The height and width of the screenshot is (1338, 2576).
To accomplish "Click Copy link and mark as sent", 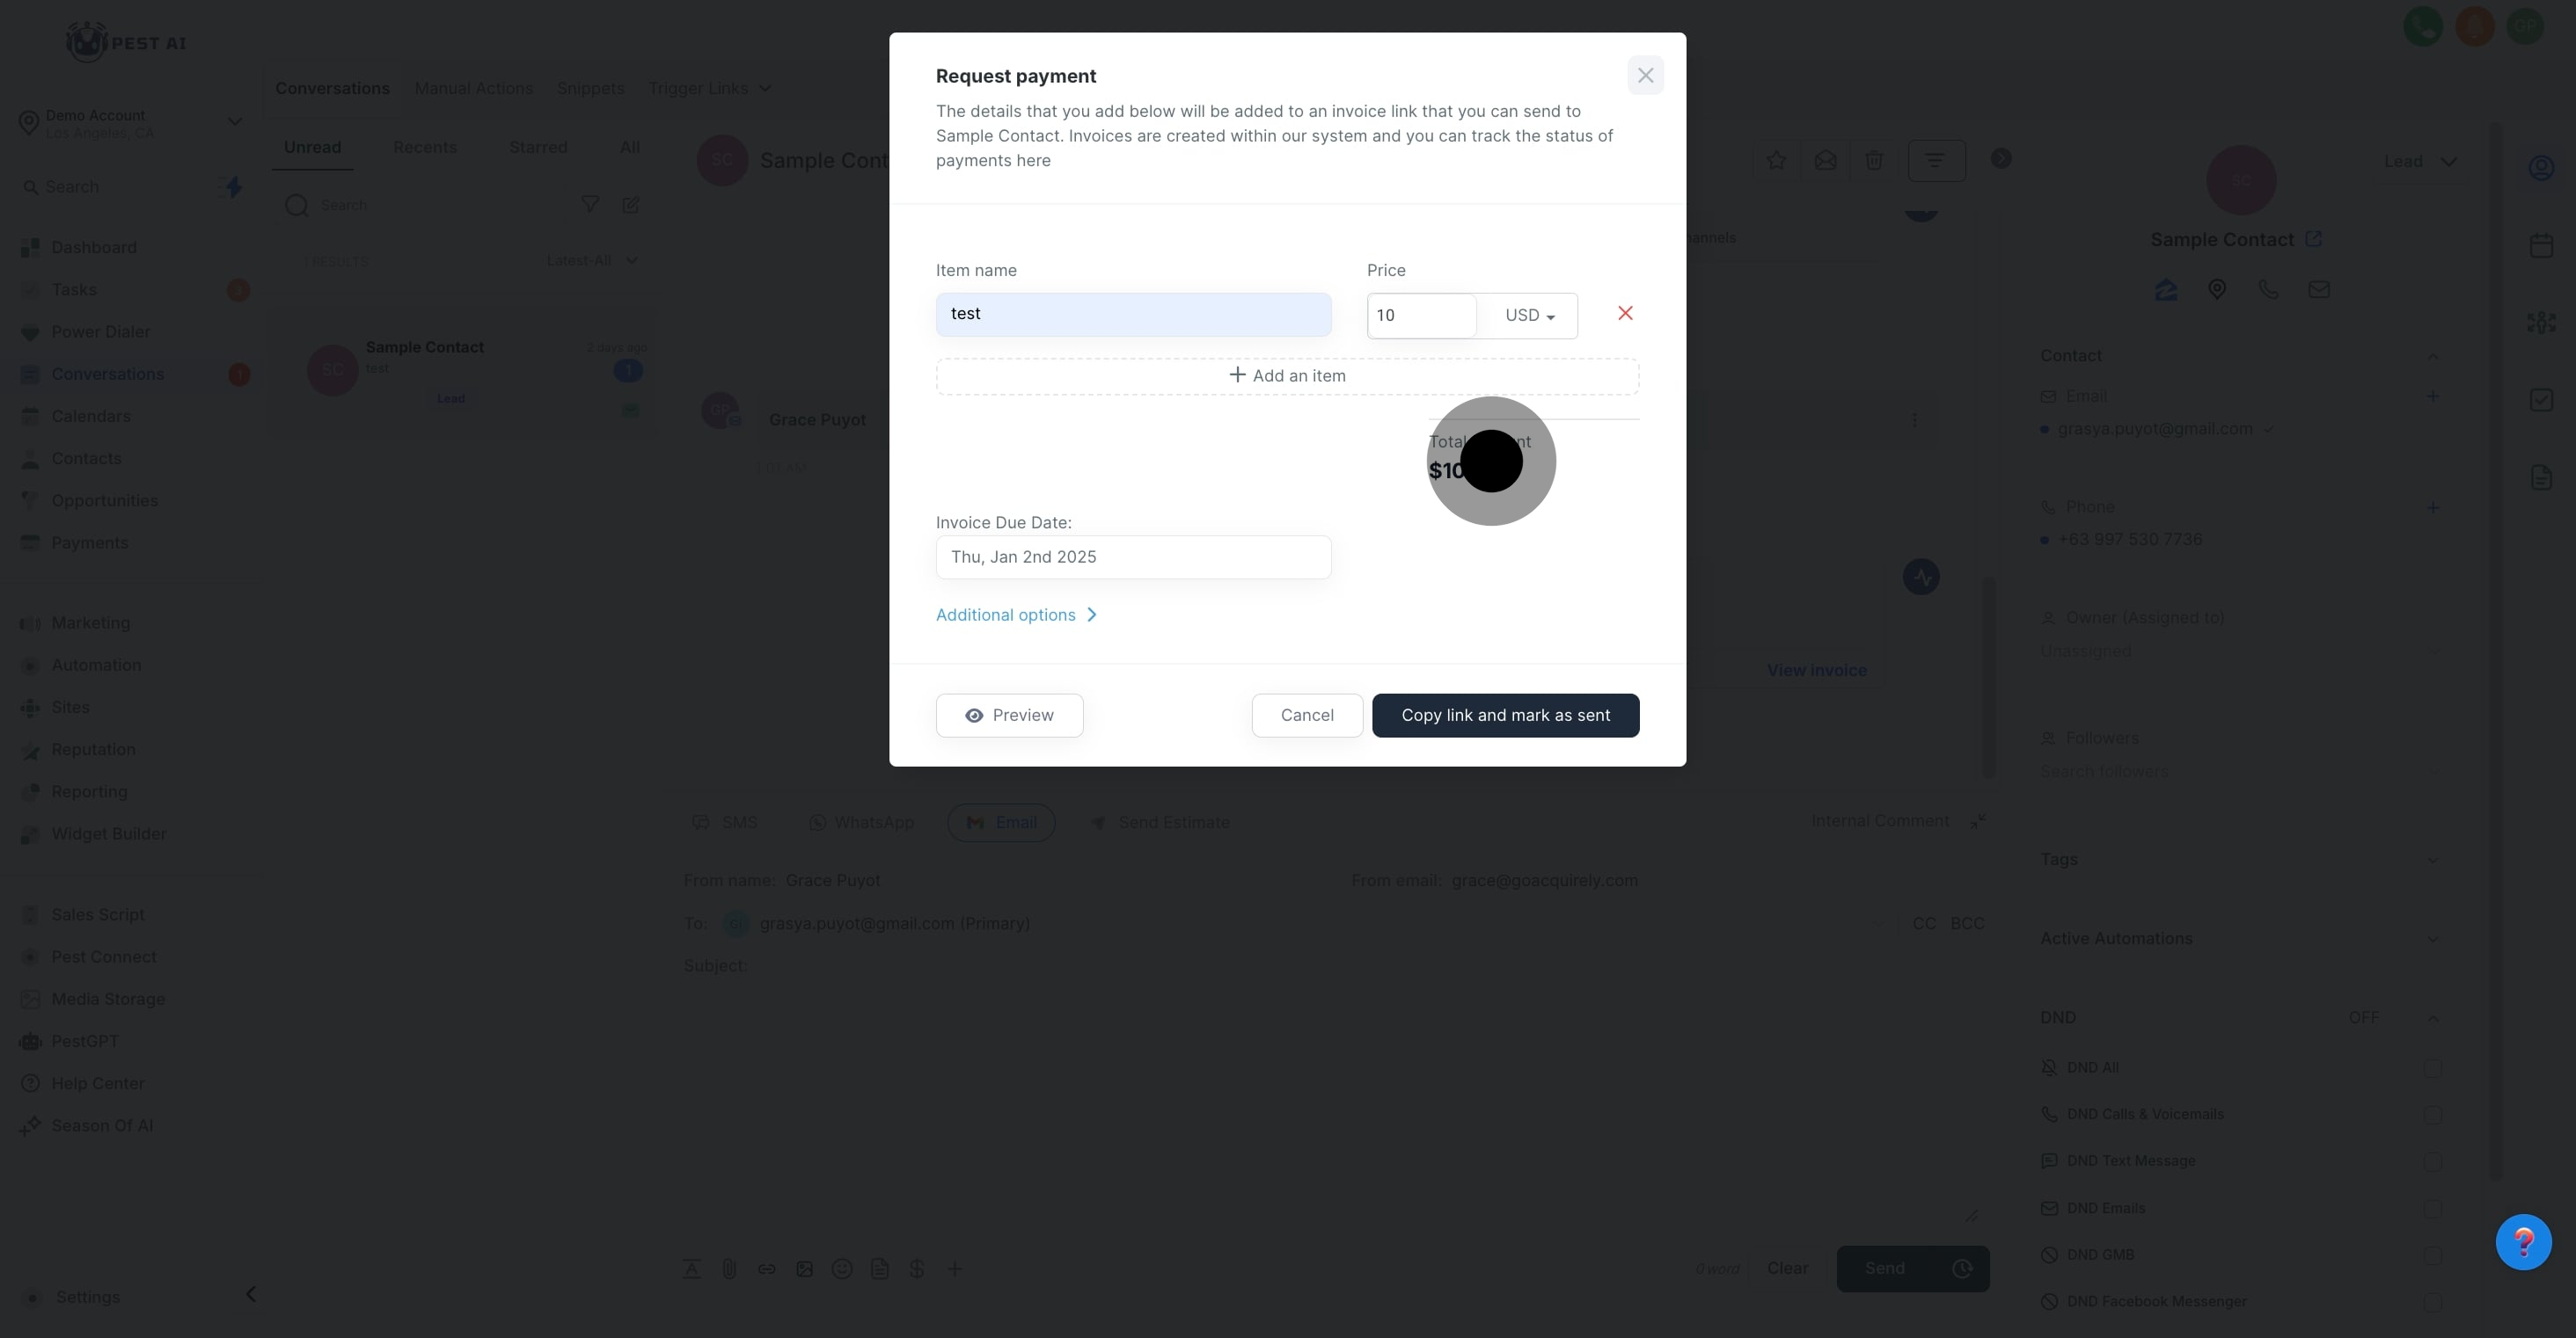I will pyautogui.click(x=1505, y=716).
